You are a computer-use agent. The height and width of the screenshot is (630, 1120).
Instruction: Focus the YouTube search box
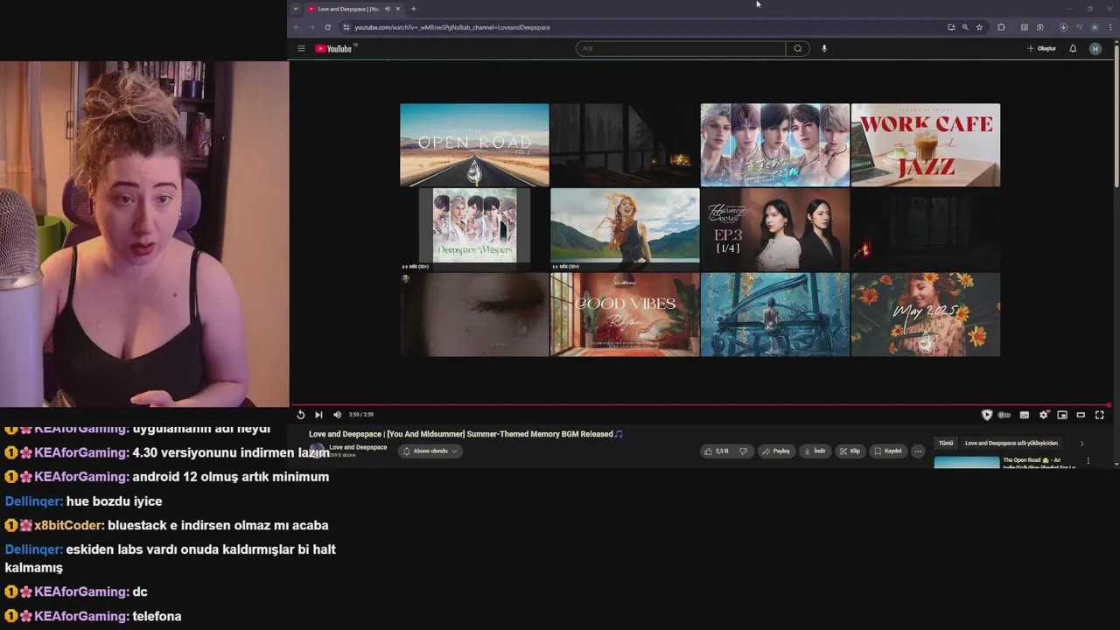click(x=681, y=49)
